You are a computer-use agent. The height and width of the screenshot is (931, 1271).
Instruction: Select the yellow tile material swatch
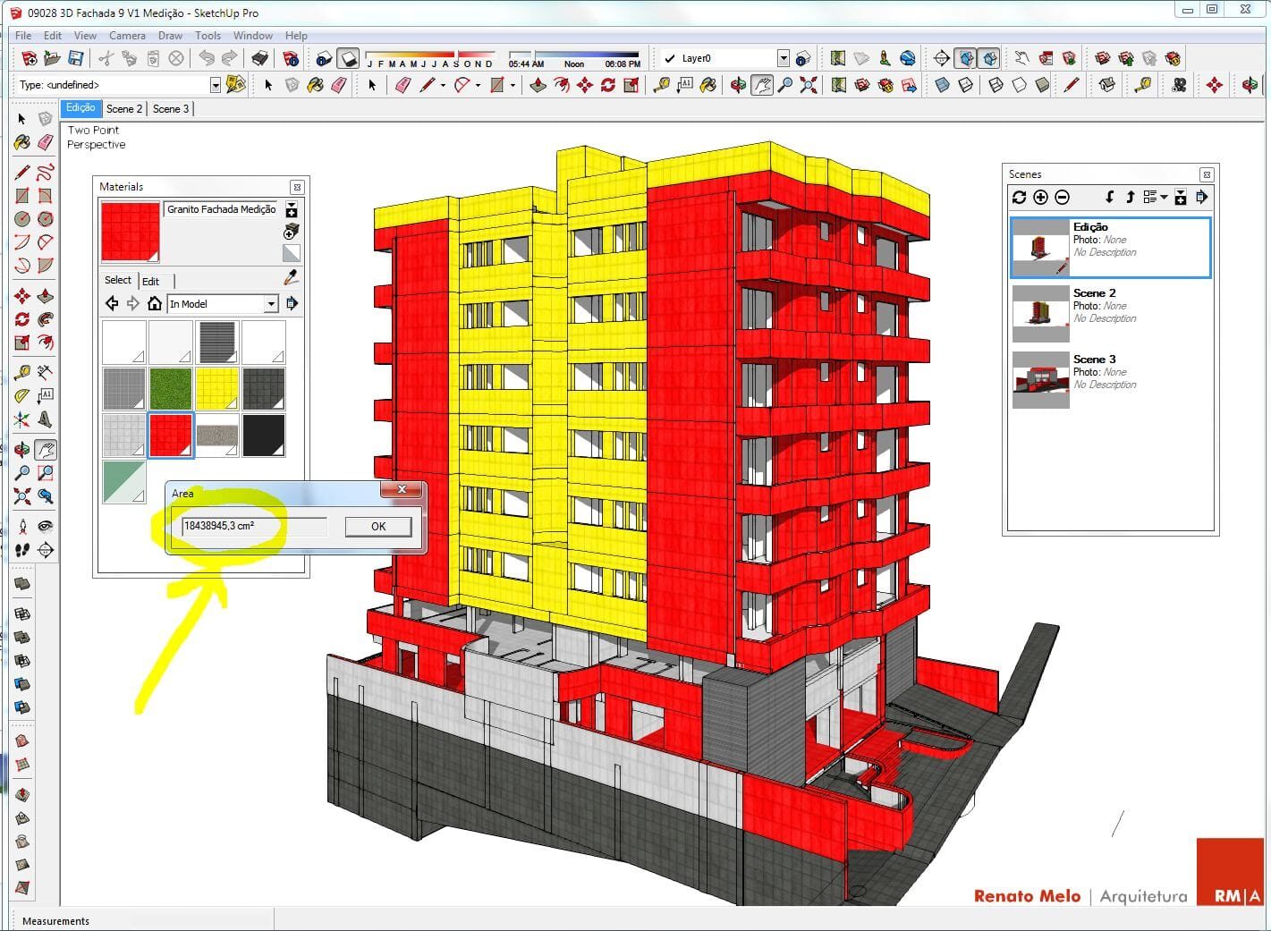click(x=217, y=388)
